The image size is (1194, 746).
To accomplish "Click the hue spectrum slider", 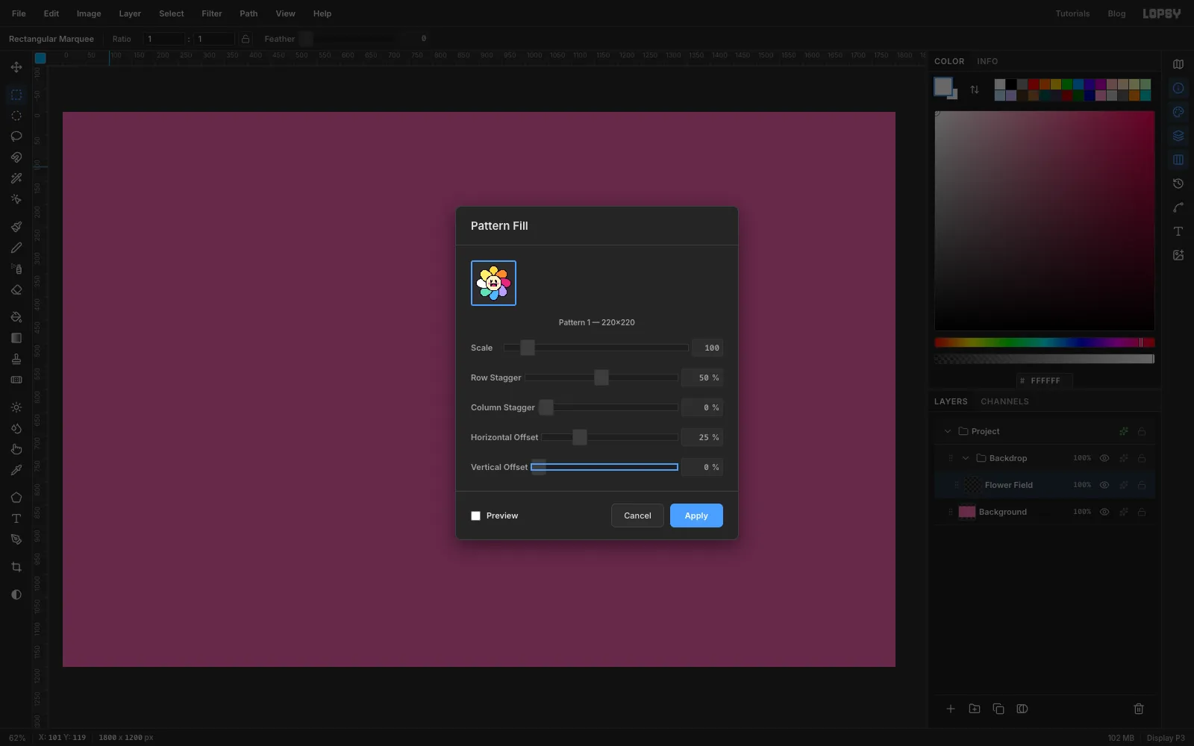I will tap(1045, 342).
